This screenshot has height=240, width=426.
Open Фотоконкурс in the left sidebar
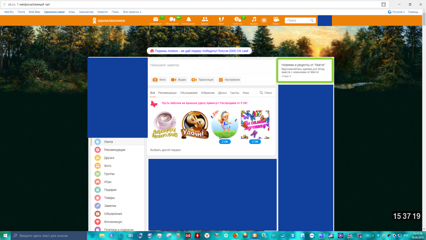click(x=118, y=222)
